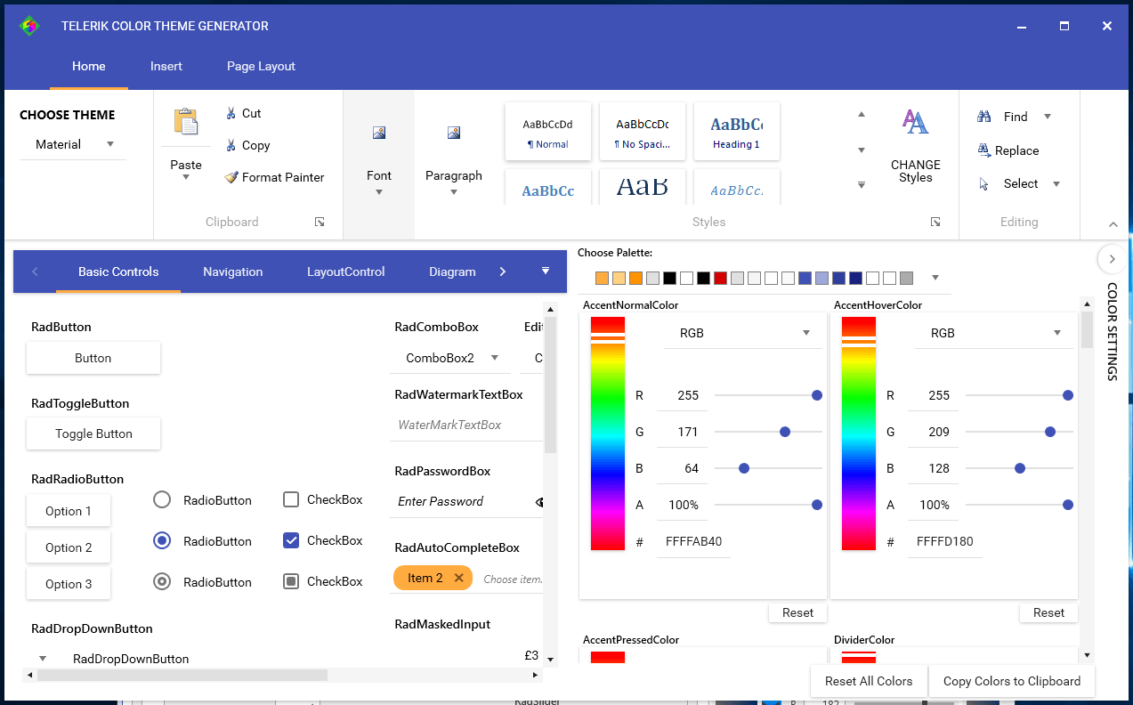Click the gray indeterminate CheckBox

[291, 581]
